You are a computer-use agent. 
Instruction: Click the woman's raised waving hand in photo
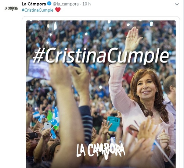pos(133,39)
